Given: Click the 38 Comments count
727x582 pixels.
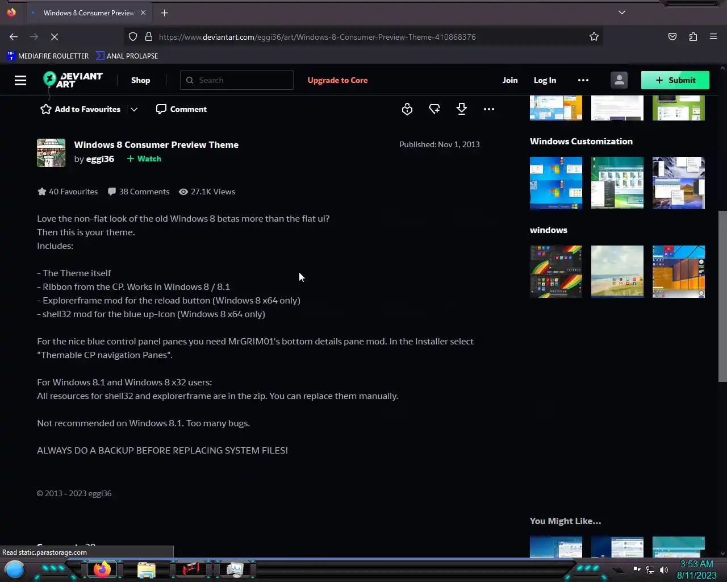Looking at the screenshot, I should coord(139,192).
